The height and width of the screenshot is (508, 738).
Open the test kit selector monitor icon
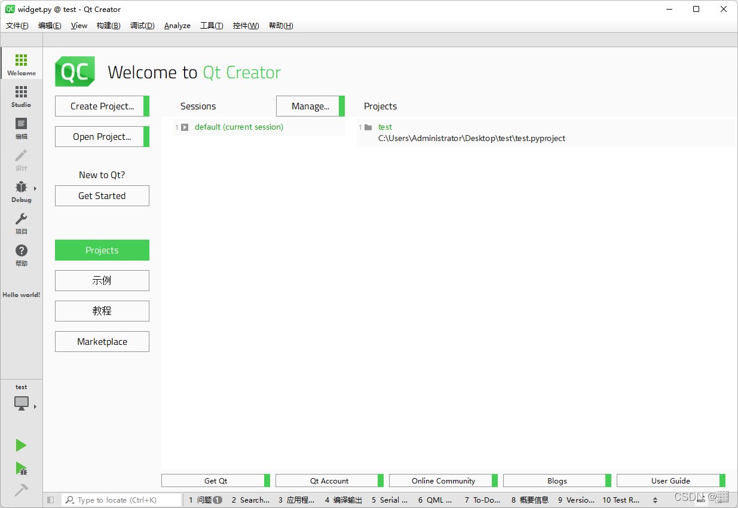(x=22, y=403)
